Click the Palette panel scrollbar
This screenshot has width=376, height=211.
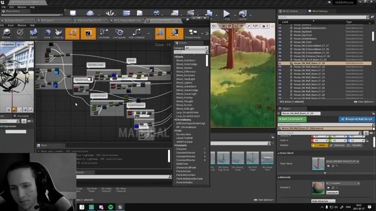pos(207,61)
